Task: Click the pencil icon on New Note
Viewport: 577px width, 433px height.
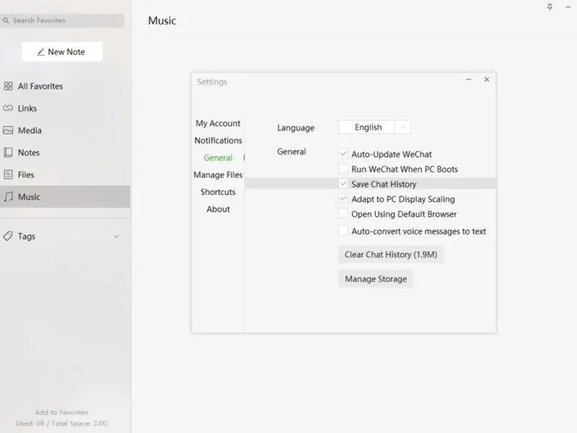Action: coord(41,52)
